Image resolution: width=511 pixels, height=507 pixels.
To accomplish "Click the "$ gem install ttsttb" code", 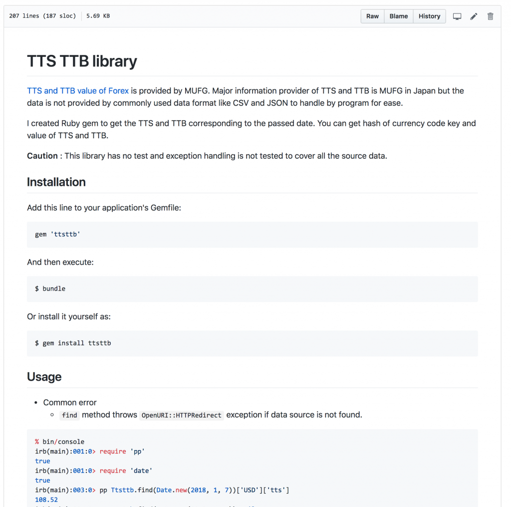I will [x=72, y=343].
